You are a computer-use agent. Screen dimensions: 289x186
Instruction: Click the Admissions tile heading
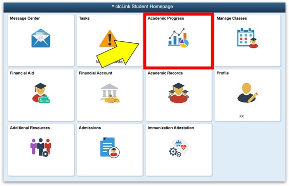90,128
